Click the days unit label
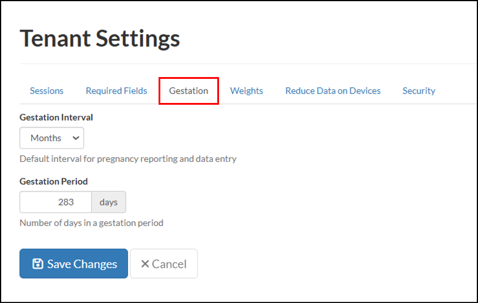Viewport: 478px width, 303px height. tap(109, 202)
